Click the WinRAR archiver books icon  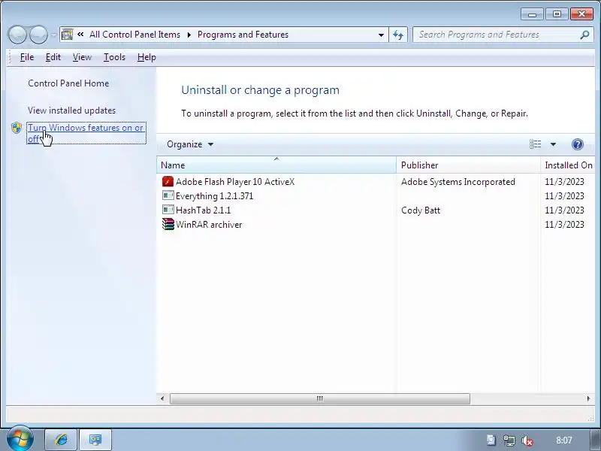point(168,224)
